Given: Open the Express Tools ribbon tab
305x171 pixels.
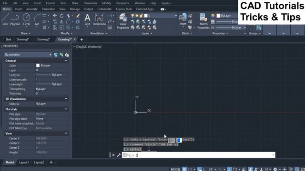Looking at the screenshot, I should [x=124, y=9].
